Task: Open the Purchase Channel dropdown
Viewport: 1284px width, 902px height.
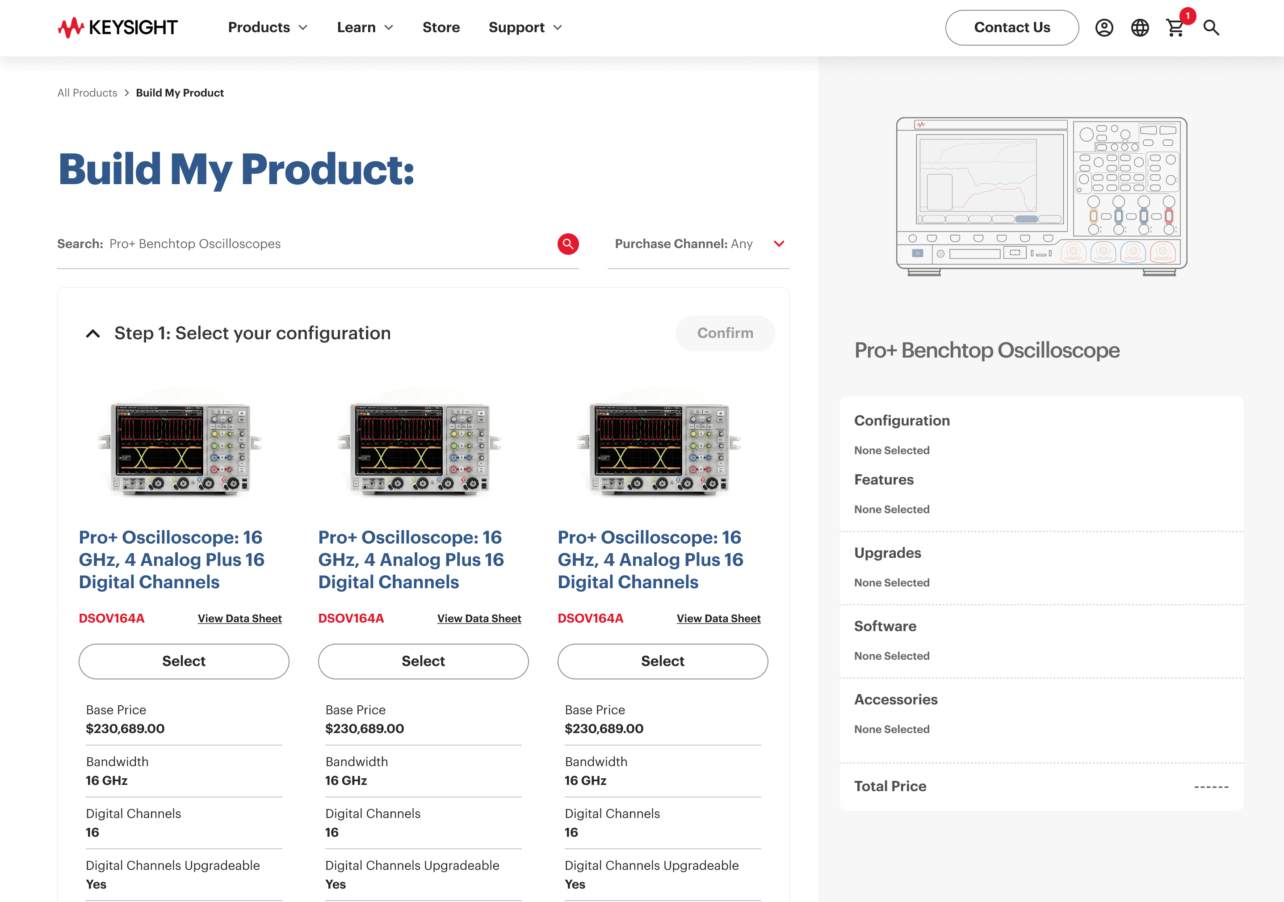Action: pyautogui.click(x=698, y=244)
